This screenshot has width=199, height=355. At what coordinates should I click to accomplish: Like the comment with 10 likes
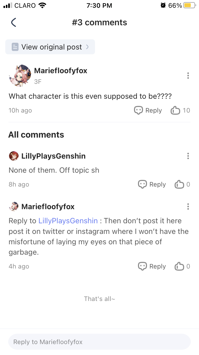pos(175,110)
